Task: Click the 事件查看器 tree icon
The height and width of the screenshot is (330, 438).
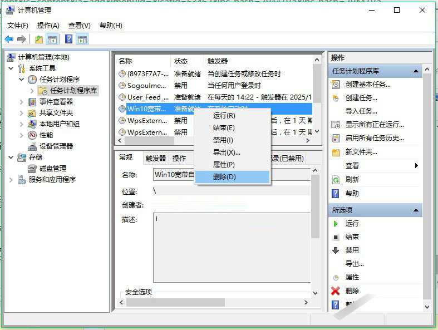Action: click(x=32, y=102)
